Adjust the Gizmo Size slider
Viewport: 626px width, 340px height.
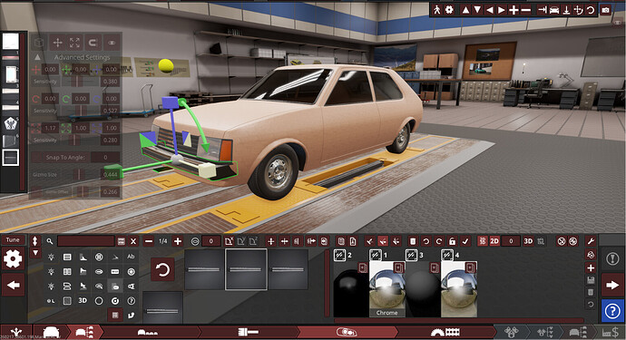click(x=79, y=174)
